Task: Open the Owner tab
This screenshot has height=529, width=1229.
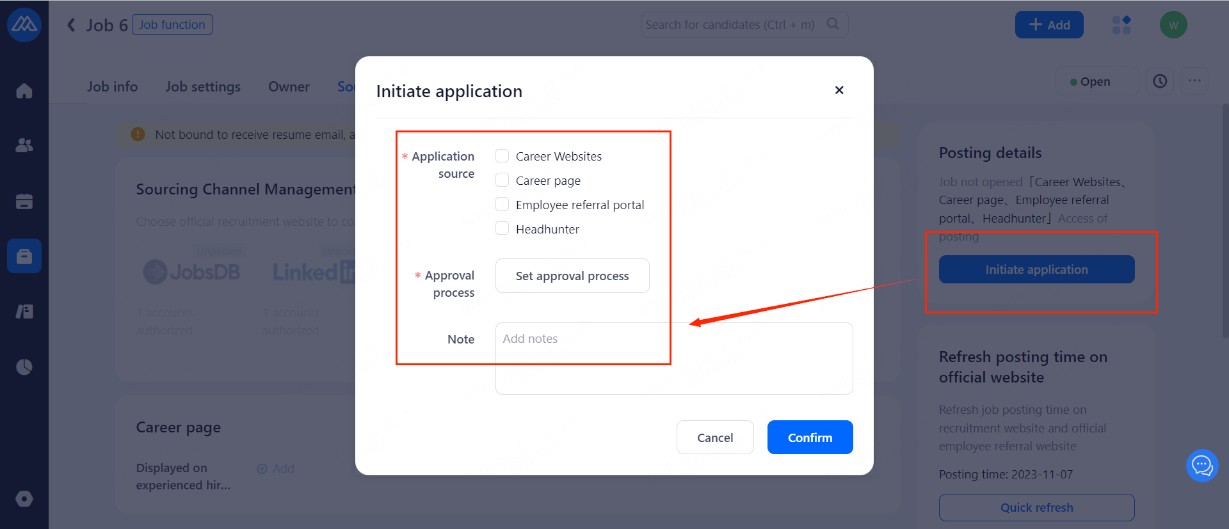Action: coord(289,86)
